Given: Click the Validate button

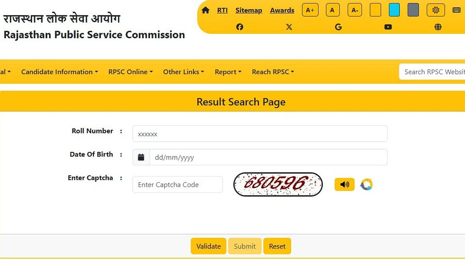Looking at the screenshot, I should tap(208, 246).
